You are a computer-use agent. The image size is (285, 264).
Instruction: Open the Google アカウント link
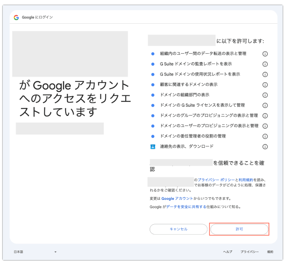click(177, 199)
